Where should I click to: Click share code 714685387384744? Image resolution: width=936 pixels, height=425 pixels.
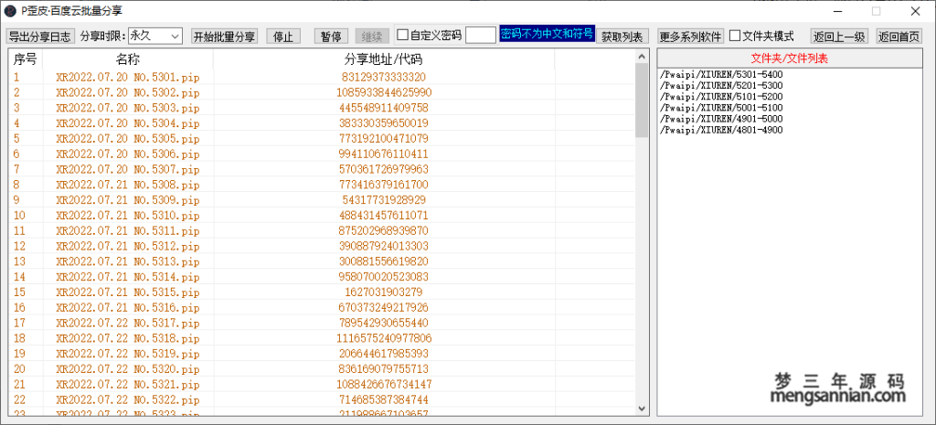(384, 399)
